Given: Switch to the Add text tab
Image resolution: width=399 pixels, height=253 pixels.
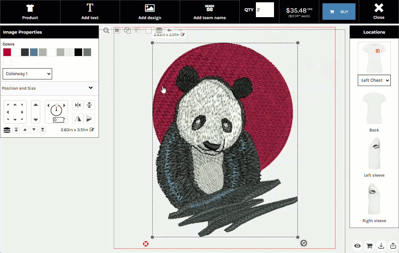Looking at the screenshot, I should 90,12.
